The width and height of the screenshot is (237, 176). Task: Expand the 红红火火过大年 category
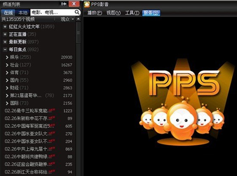click(5, 27)
